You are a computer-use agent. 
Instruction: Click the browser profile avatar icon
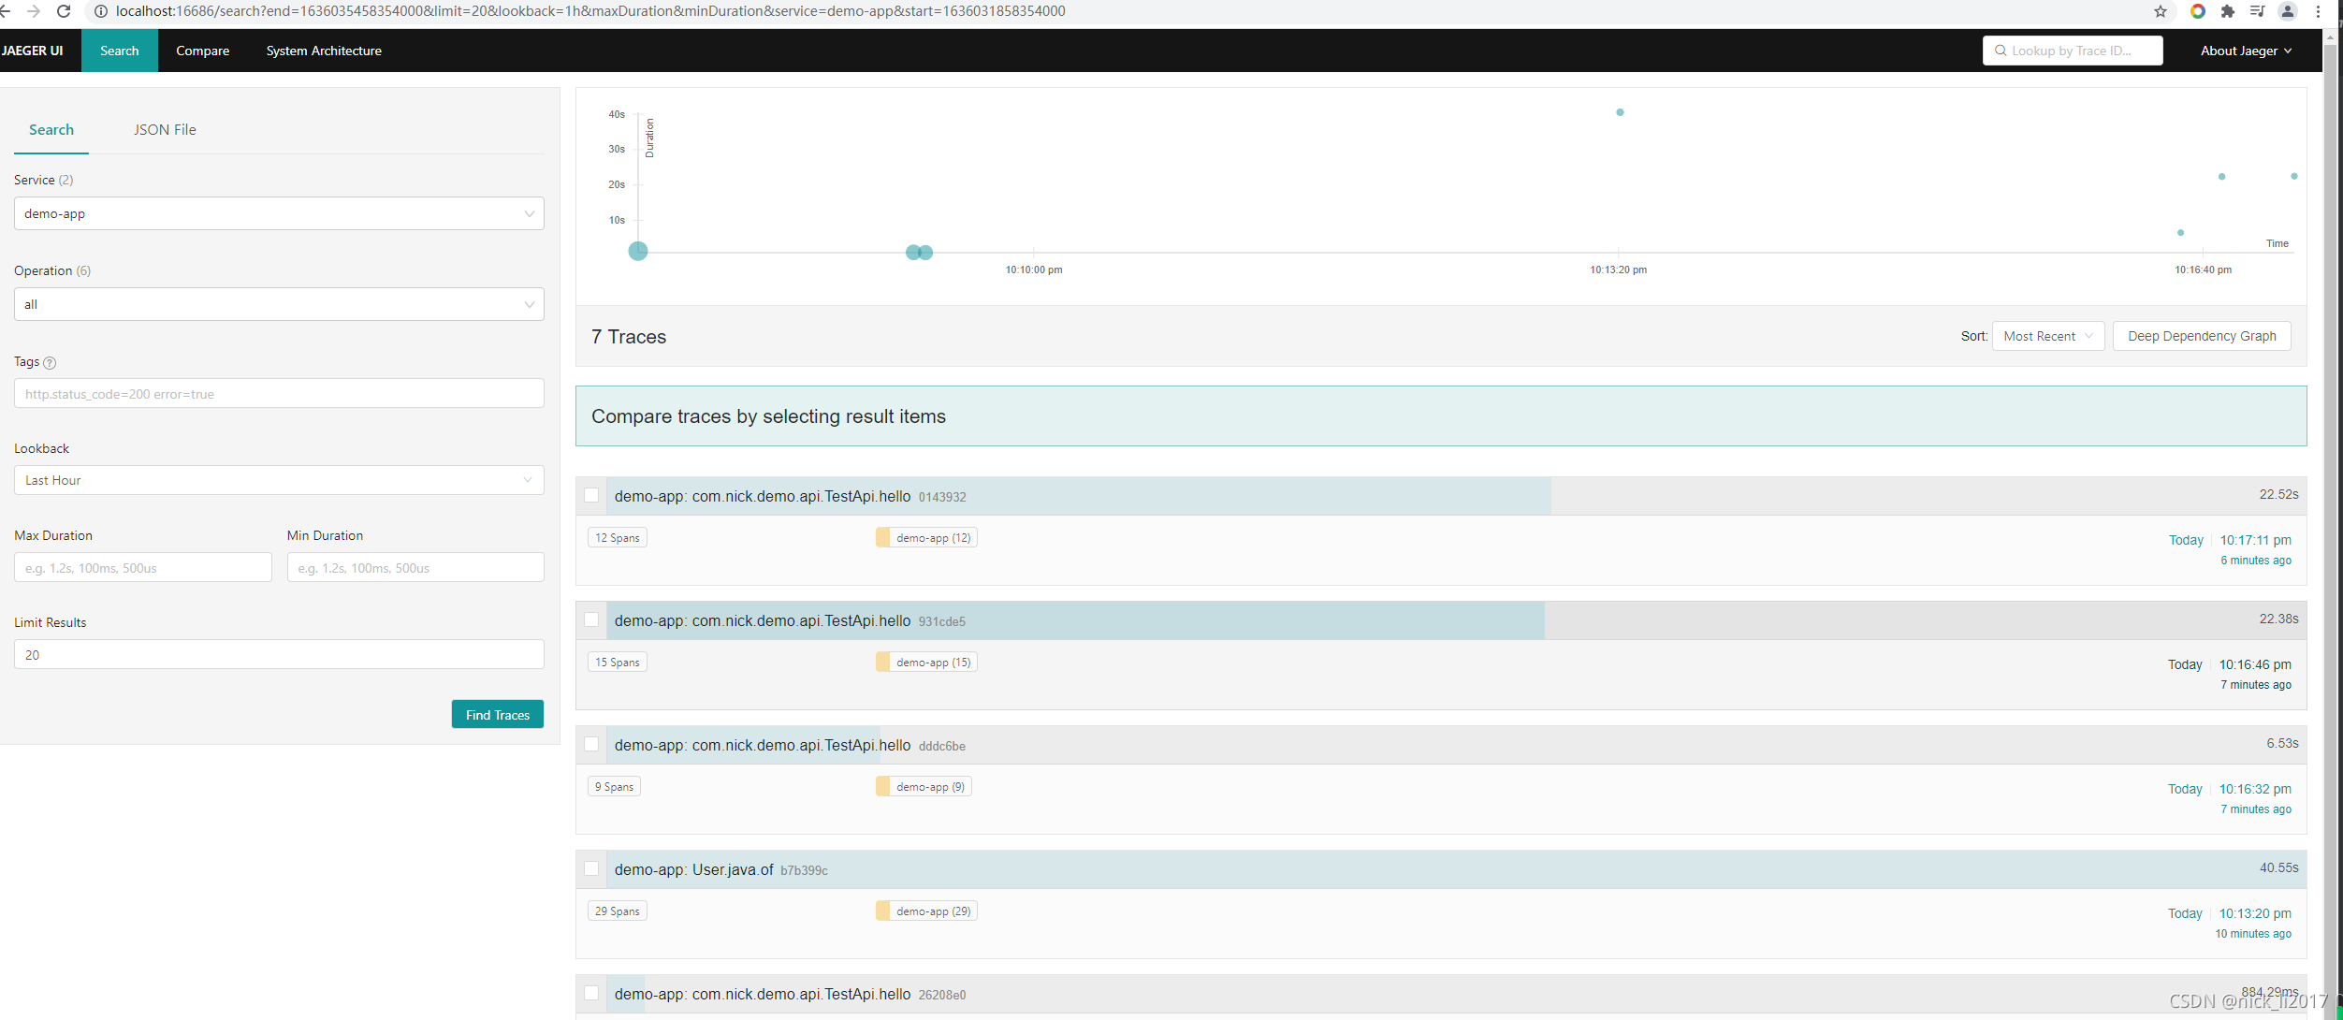pyautogui.click(x=2288, y=11)
